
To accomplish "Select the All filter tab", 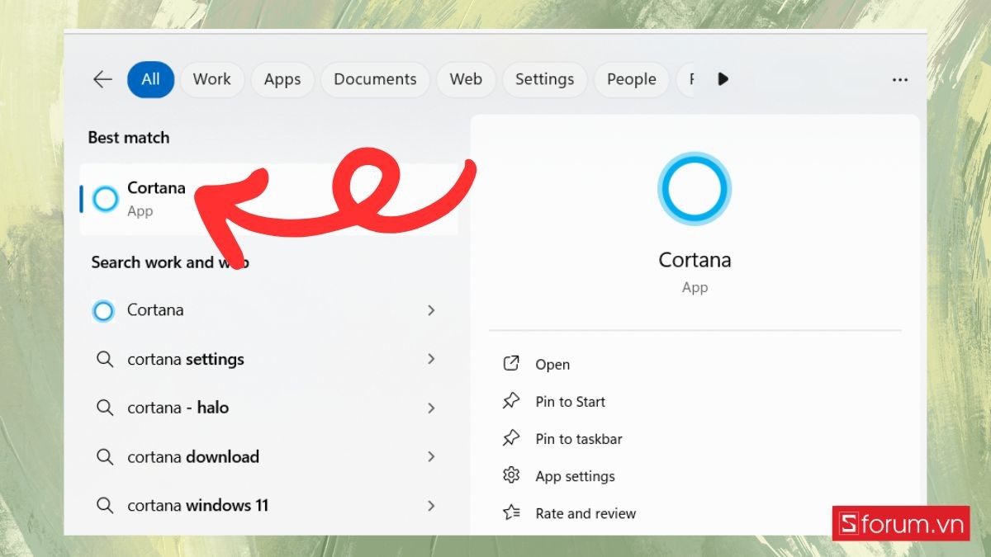I will tap(150, 79).
